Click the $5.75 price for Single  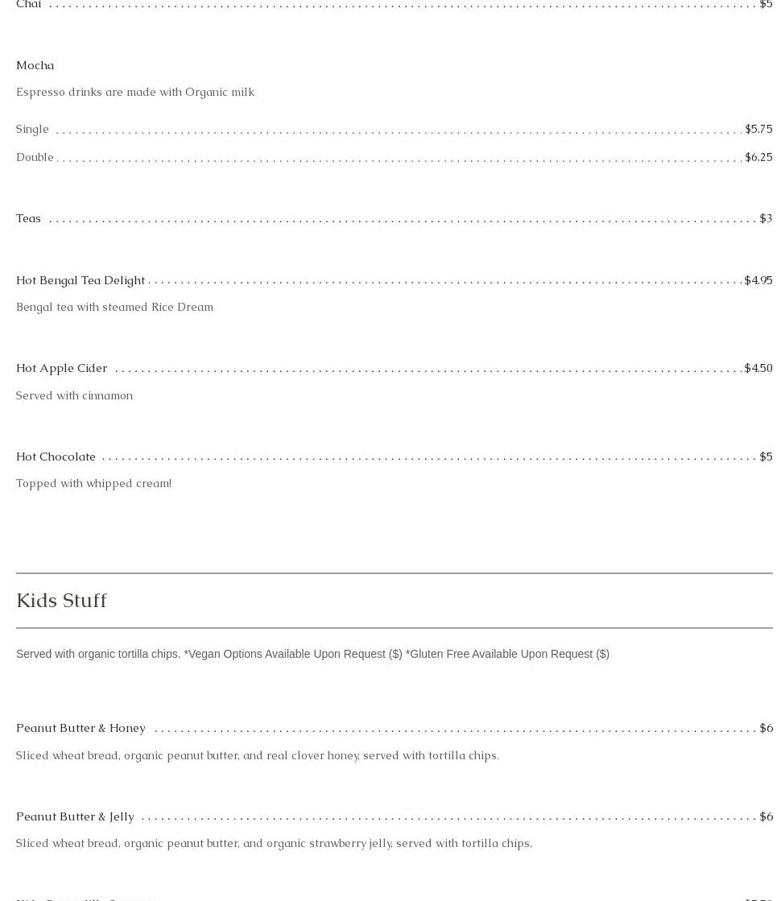click(x=758, y=129)
